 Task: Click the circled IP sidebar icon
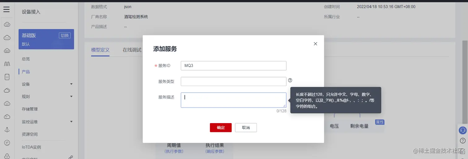[7, 143]
